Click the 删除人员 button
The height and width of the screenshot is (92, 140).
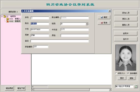click(x=126, y=25)
